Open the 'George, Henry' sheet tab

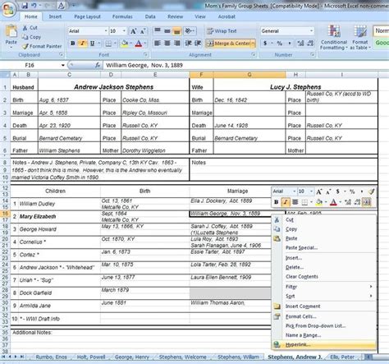[132, 357]
